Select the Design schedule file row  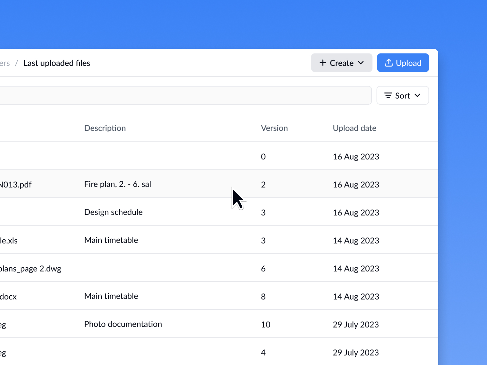click(x=113, y=212)
